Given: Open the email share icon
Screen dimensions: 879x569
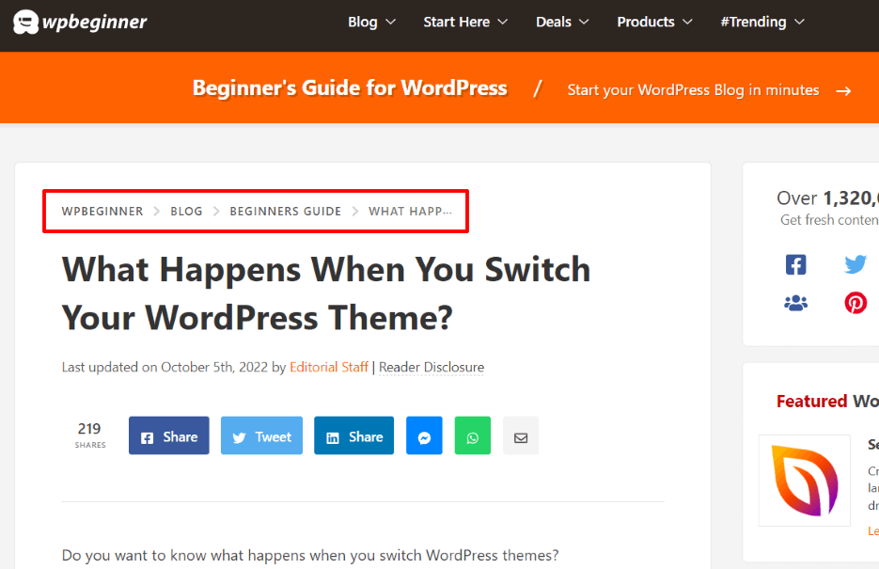Looking at the screenshot, I should 521,435.
